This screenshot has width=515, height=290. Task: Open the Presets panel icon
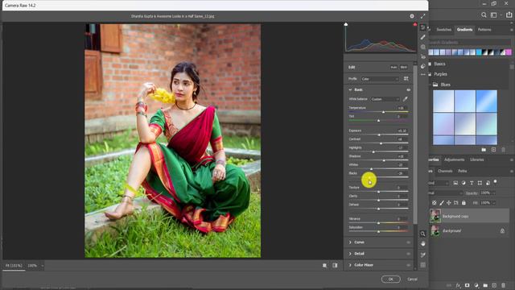[x=423, y=66]
